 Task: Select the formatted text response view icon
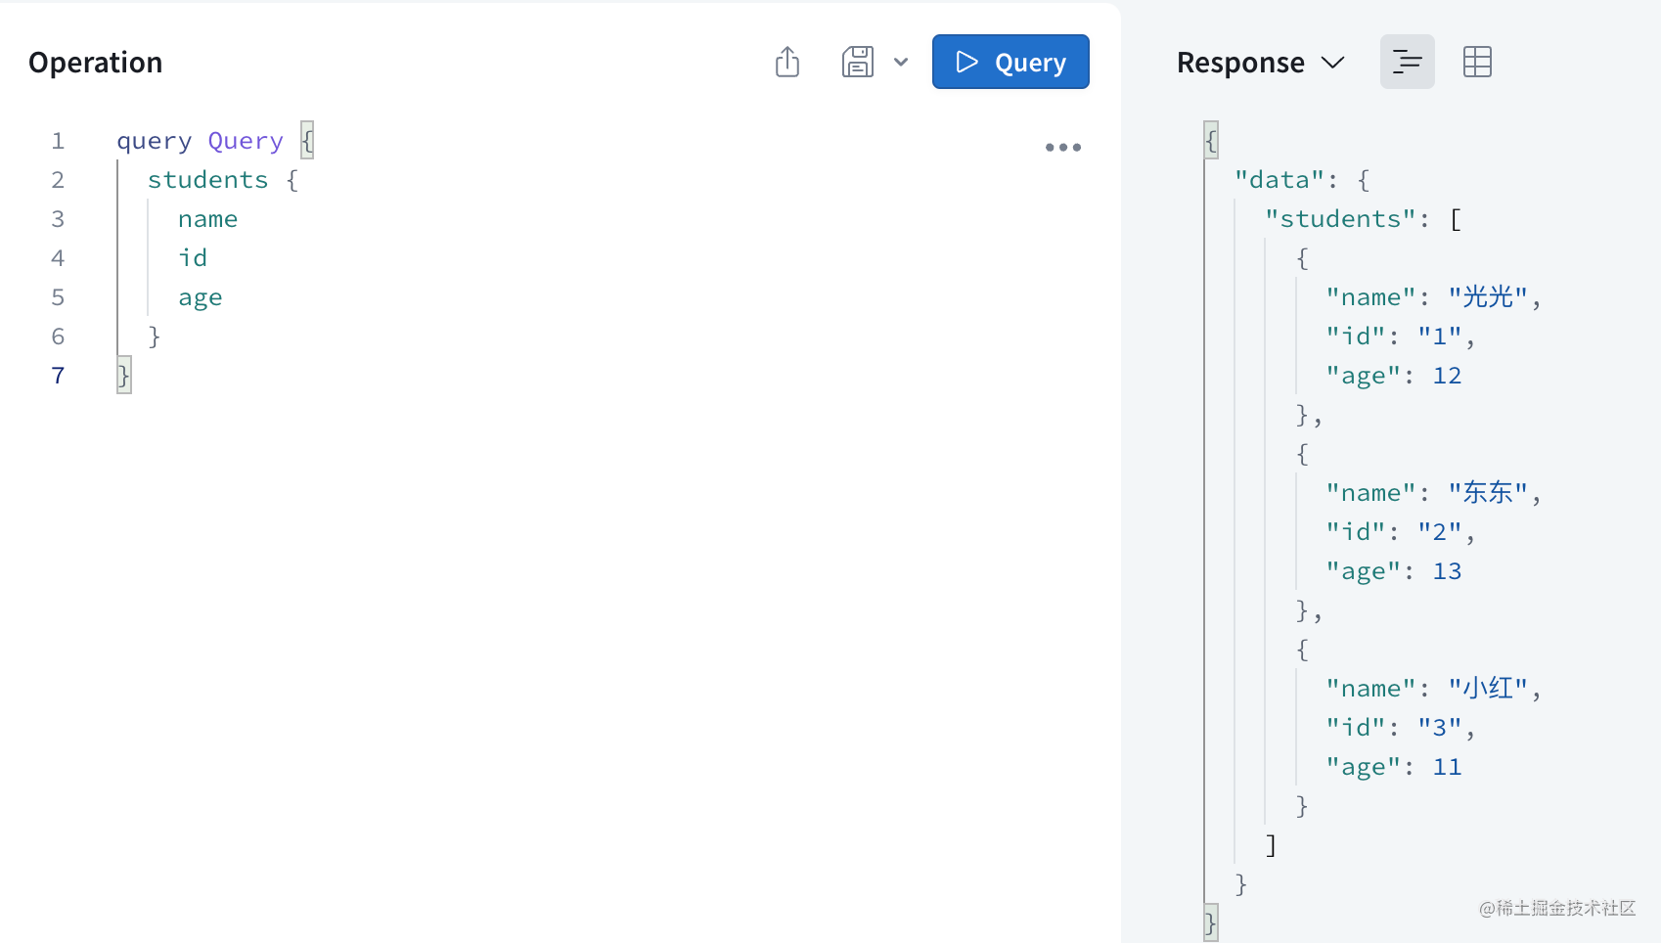point(1407,61)
